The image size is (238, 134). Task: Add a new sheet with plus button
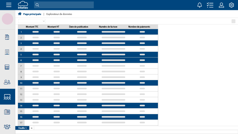pos(32,128)
